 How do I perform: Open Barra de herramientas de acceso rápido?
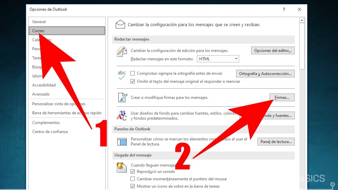[x=67, y=113]
